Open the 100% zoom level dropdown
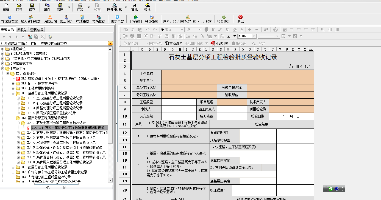 [254, 36]
